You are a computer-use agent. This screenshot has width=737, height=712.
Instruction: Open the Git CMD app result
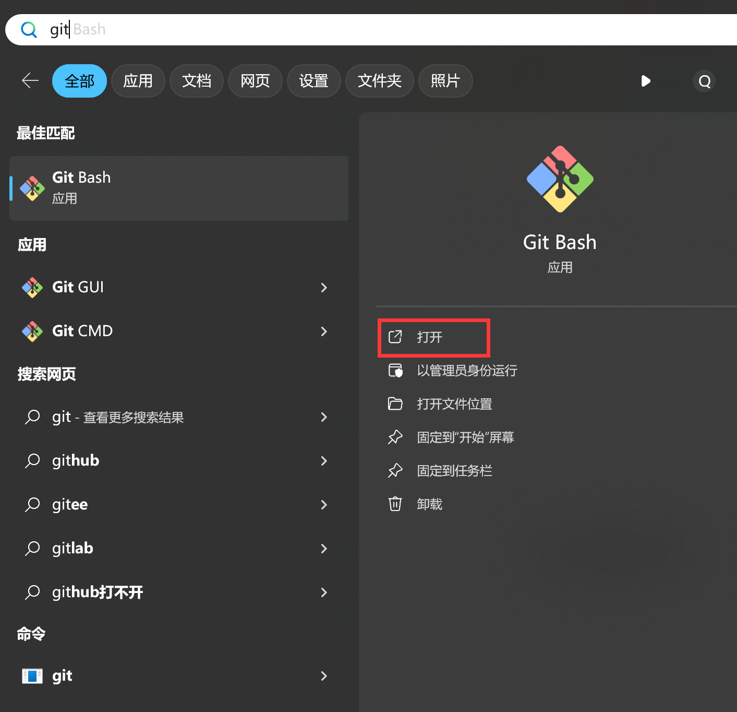179,331
